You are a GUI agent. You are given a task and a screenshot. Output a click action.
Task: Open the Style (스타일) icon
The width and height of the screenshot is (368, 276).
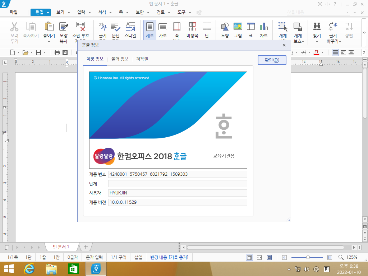click(x=130, y=27)
